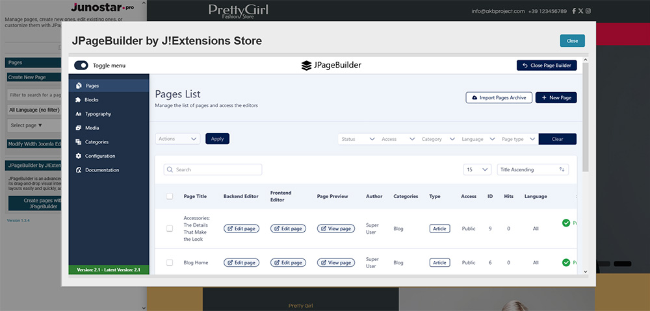This screenshot has width=650, height=311.
Task: Click the Blocks cube icon
Action: pos(79,100)
